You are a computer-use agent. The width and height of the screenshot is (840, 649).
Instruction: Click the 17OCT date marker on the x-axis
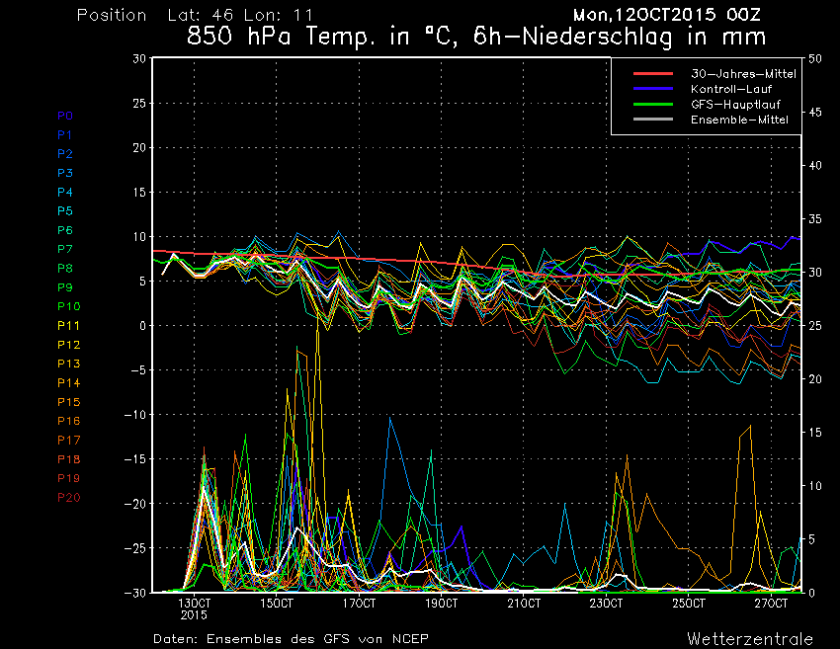(360, 603)
